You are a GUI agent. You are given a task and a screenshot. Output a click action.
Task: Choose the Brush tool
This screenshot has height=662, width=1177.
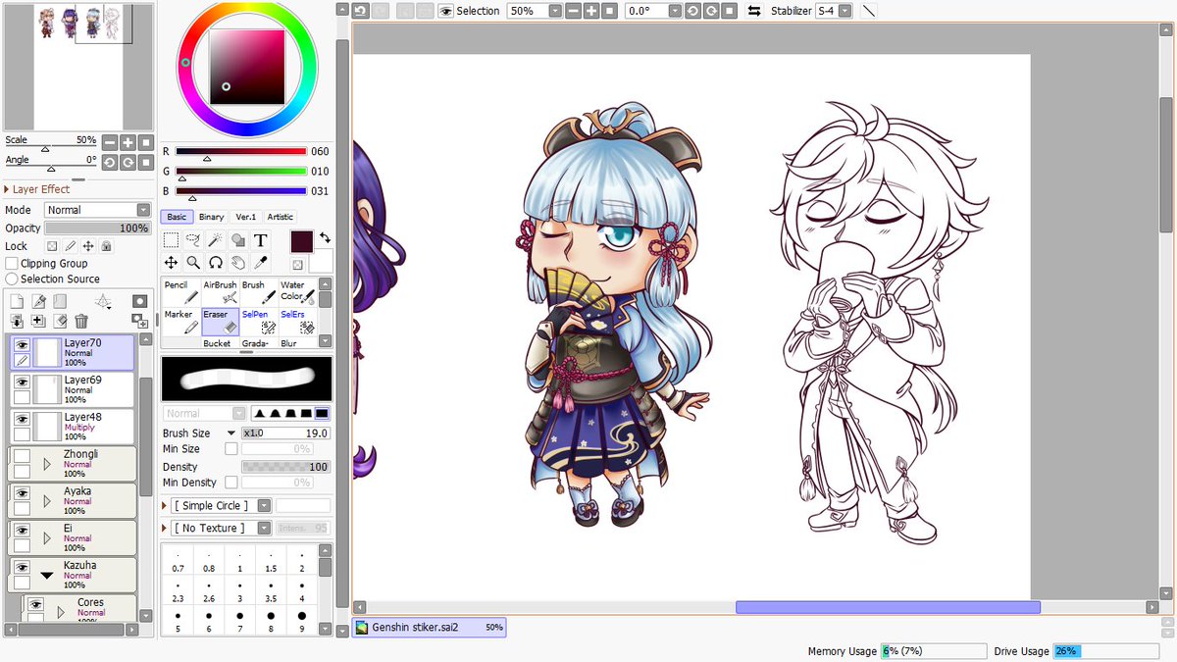pos(259,292)
